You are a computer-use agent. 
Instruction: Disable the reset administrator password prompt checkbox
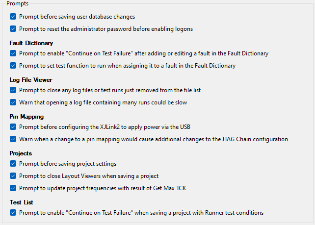pyautogui.click(x=13, y=29)
